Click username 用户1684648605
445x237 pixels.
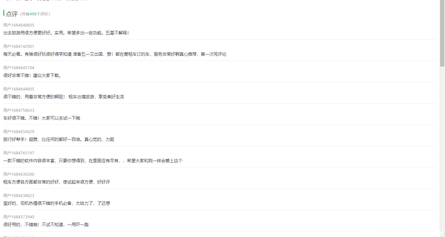click(x=19, y=25)
